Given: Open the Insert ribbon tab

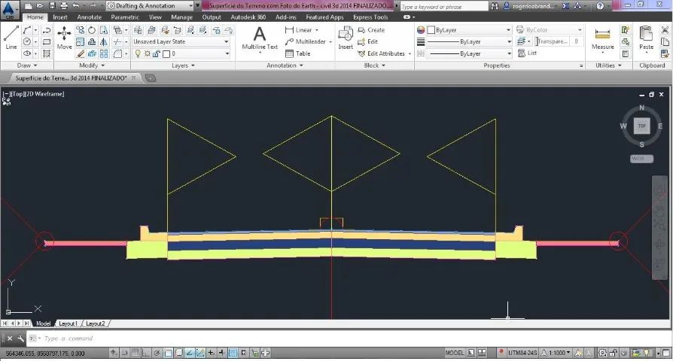Looking at the screenshot, I should tap(60, 17).
